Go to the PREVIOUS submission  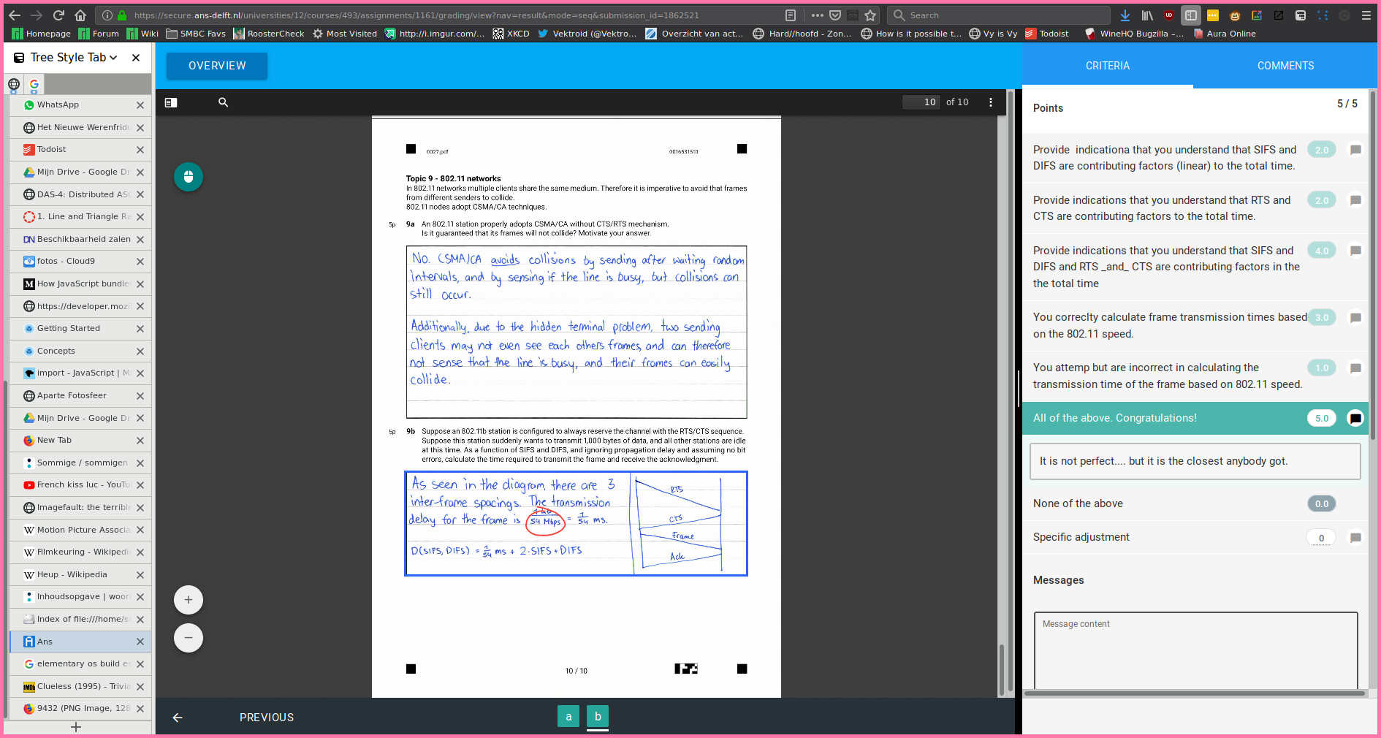click(267, 718)
